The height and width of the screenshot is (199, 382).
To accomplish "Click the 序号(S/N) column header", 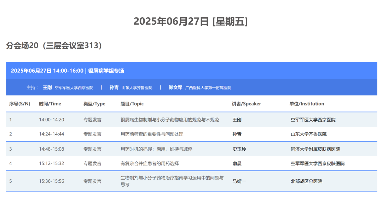I will pos(20,104).
